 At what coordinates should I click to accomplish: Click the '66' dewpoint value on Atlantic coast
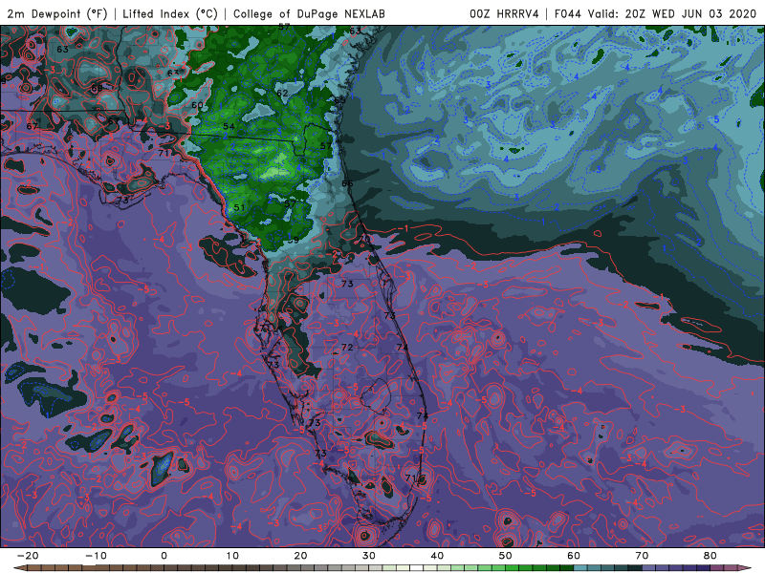[347, 183]
